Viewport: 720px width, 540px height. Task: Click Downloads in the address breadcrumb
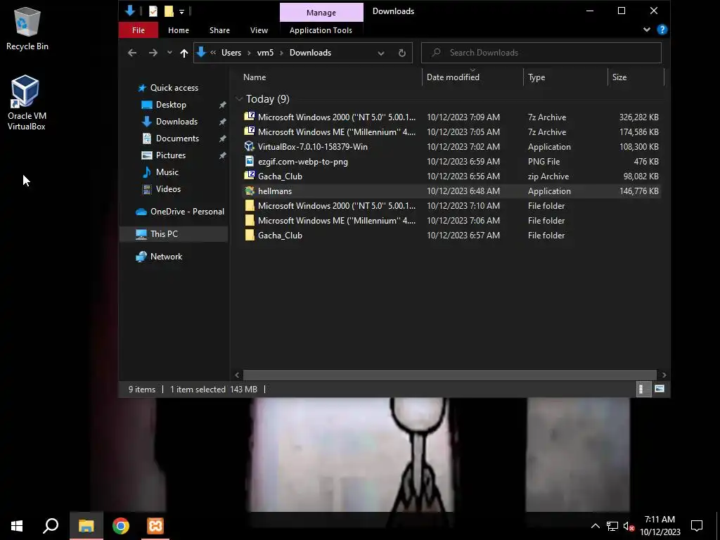(x=310, y=53)
